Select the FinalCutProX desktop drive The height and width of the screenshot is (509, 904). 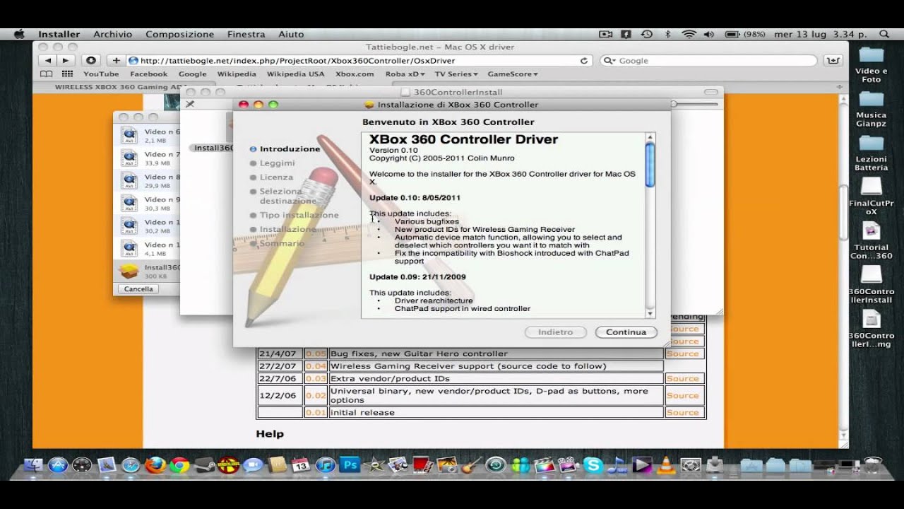point(871,197)
